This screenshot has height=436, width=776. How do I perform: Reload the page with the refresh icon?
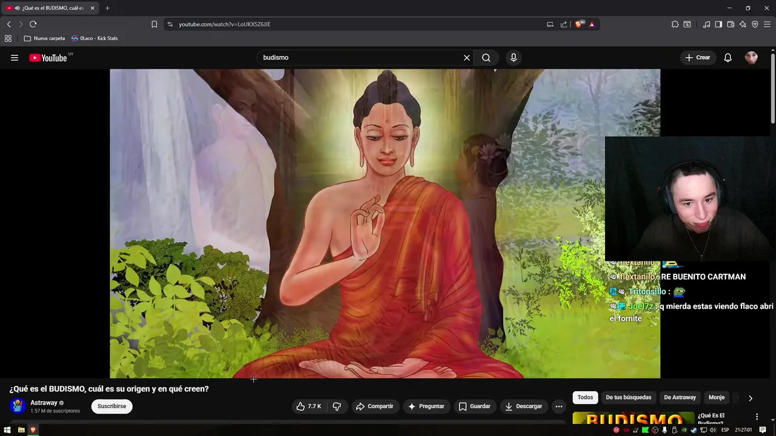[x=33, y=24]
